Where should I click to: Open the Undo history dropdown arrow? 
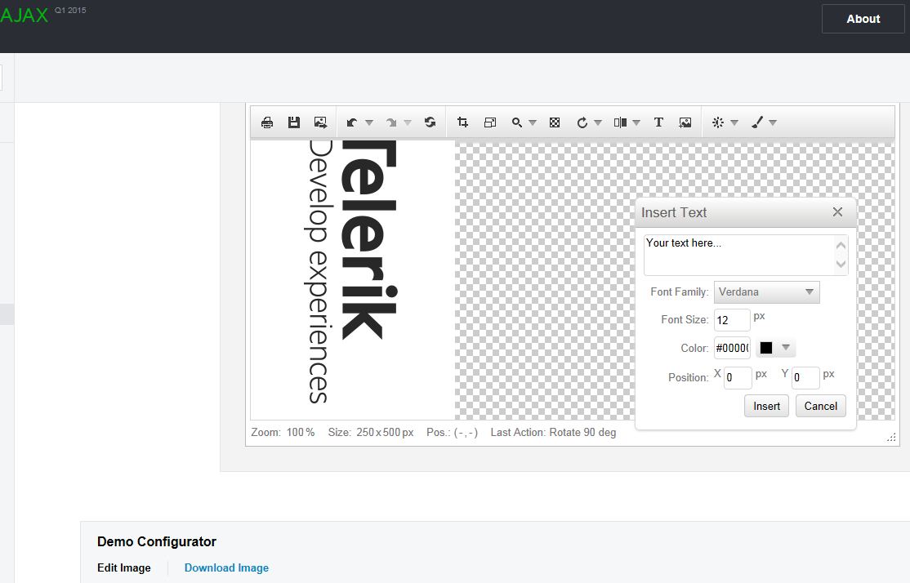(369, 122)
